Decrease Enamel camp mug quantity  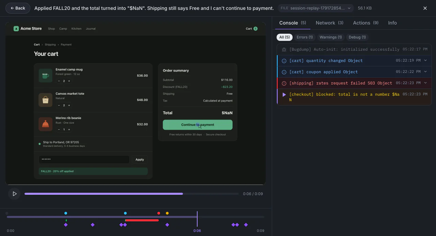click(59, 81)
